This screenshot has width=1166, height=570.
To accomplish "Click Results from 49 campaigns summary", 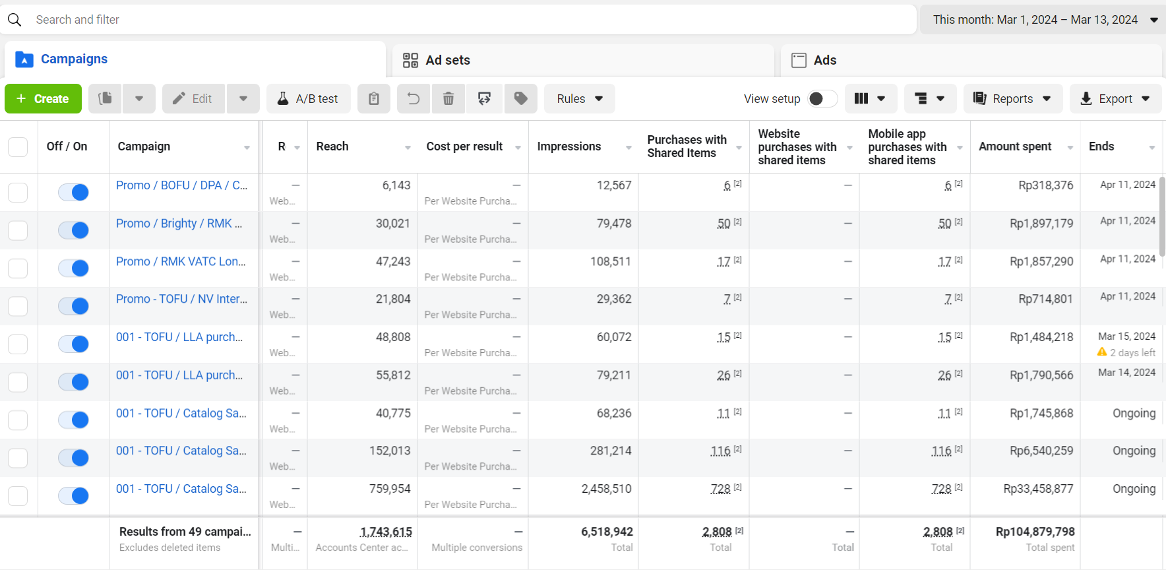I will pyautogui.click(x=185, y=532).
